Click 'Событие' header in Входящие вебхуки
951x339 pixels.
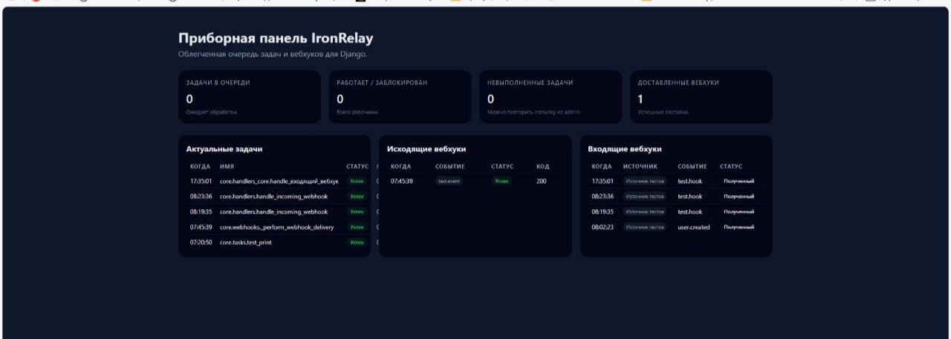pos(692,166)
